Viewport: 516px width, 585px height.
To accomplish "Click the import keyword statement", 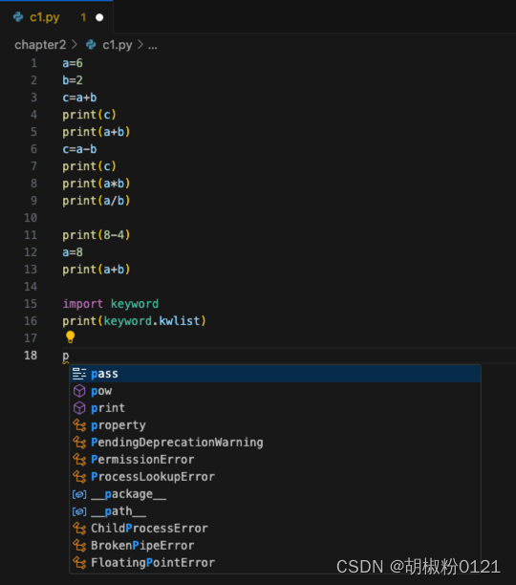I will [110, 304].
